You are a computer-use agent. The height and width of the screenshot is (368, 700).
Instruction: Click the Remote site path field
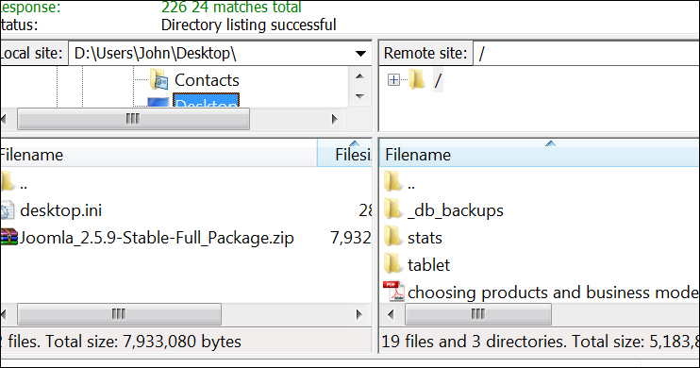coord(586,54)
